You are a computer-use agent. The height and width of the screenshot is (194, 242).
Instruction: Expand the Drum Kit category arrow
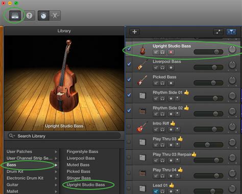pos(56,172)
